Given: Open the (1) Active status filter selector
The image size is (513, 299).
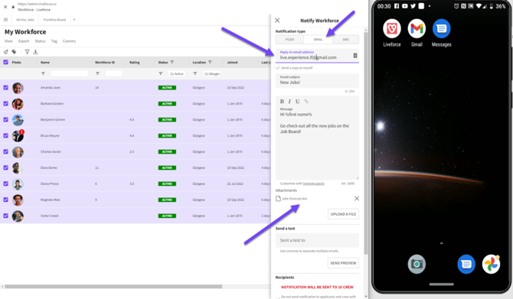Looking at the screenshot, I should pos(177,73).
